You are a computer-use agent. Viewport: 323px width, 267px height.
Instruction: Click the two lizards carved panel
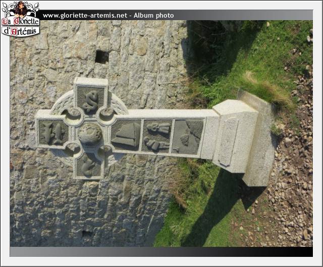[52, 133]
